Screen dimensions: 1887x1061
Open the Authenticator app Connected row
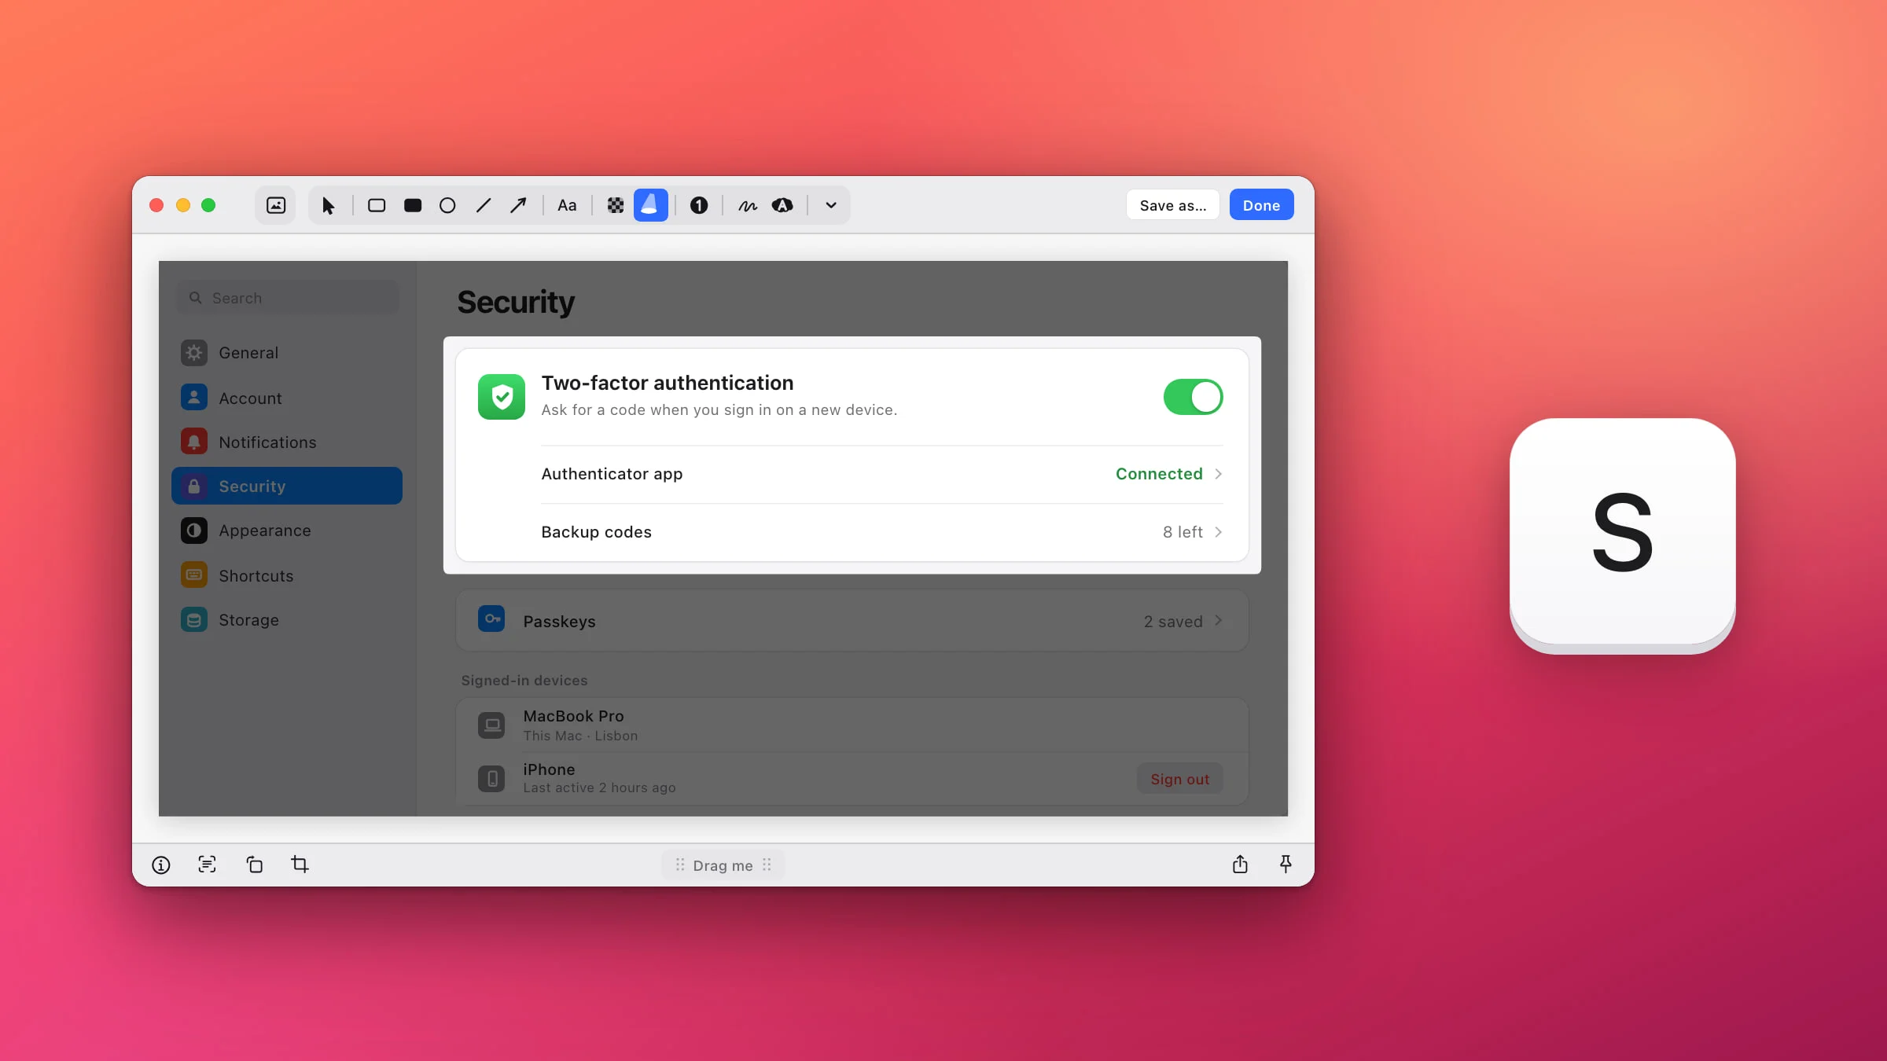881,474
